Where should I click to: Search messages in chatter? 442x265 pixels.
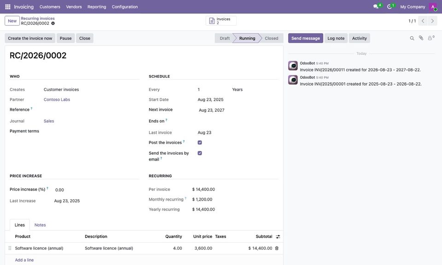412,38
